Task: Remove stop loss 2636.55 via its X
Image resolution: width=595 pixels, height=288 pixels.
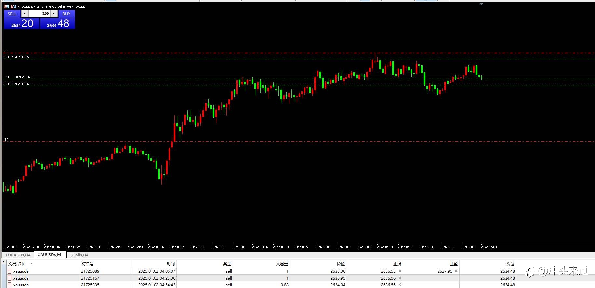Action: (400, 285)
